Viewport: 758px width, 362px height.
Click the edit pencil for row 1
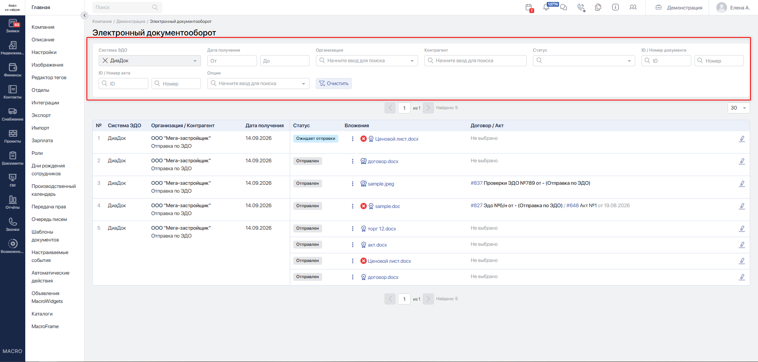(742, 139)
